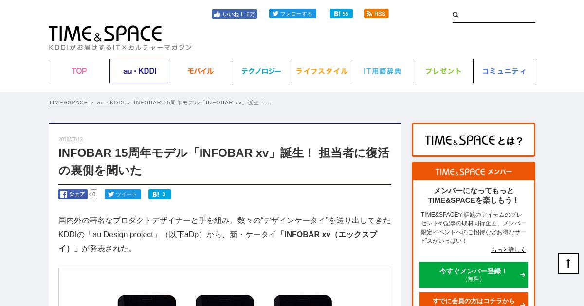Open the RSS feed button

[376, 14]
